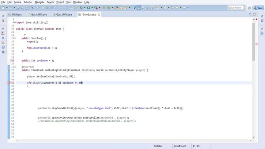Click the Save All toolbar icon

tap(22, 8)
